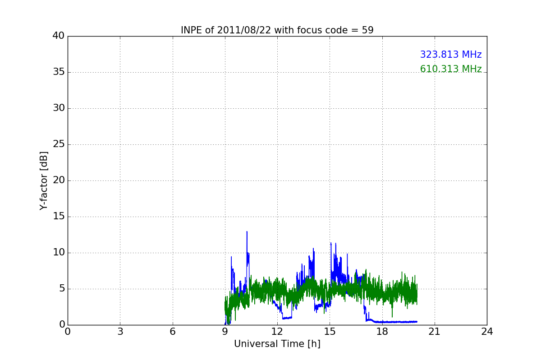
Task: Click x-axis tick label 18
Action: tap(382, 332)
